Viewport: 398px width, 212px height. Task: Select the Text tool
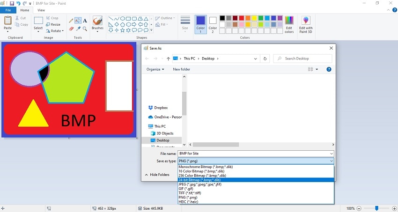coord(85,21)
